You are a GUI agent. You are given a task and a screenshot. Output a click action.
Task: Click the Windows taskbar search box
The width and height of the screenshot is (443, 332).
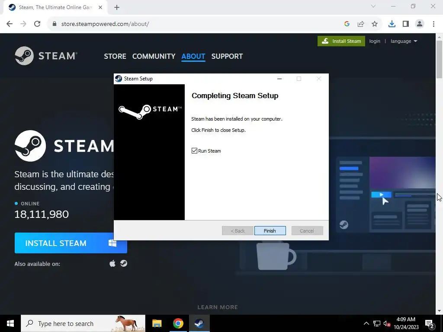click(x=83, y=323)
